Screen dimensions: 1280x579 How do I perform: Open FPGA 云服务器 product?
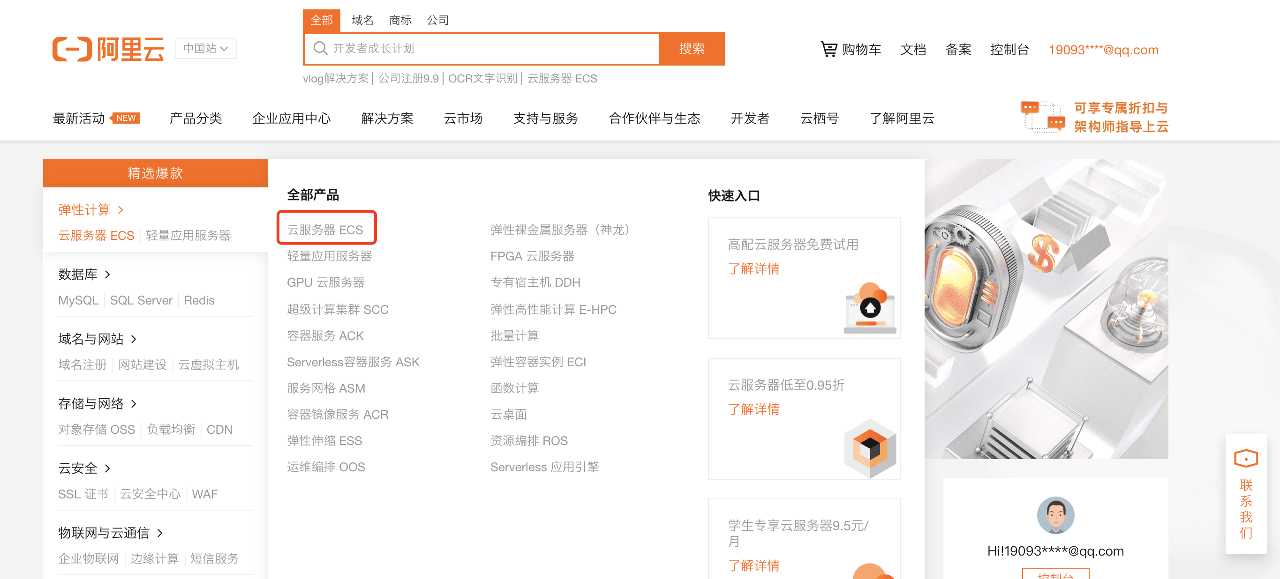pyautogui.click(x=532, y=256)
